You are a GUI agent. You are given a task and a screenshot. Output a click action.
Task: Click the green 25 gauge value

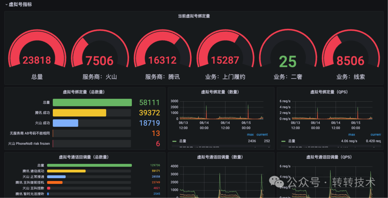pyautogui.click(x=288, y=61)
